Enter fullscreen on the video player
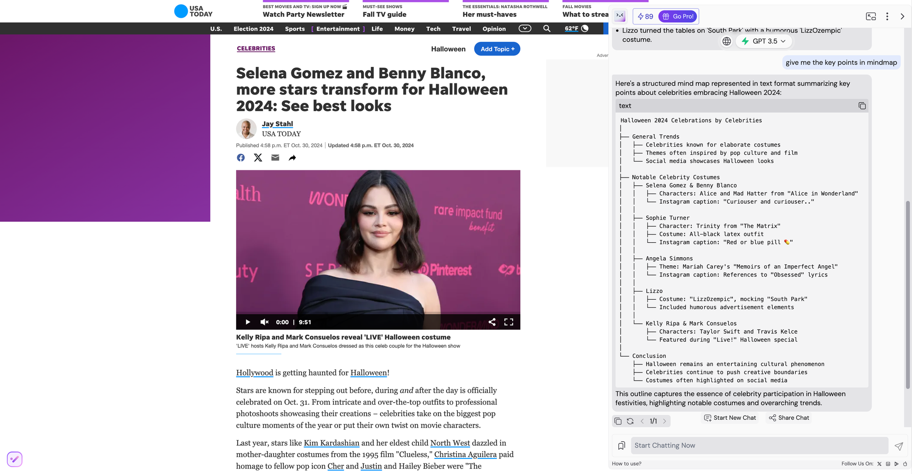Image resolution: width=912 pixels, height=474 pixels. coord(509,322)
